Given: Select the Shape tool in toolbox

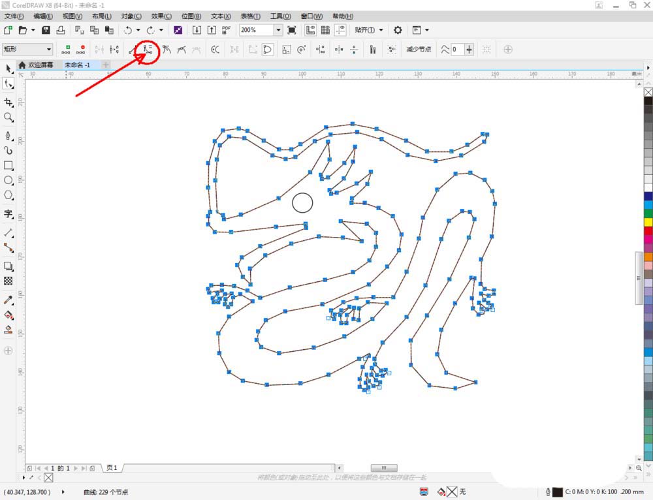Looking at the screenshot, I should coord(8,84).
